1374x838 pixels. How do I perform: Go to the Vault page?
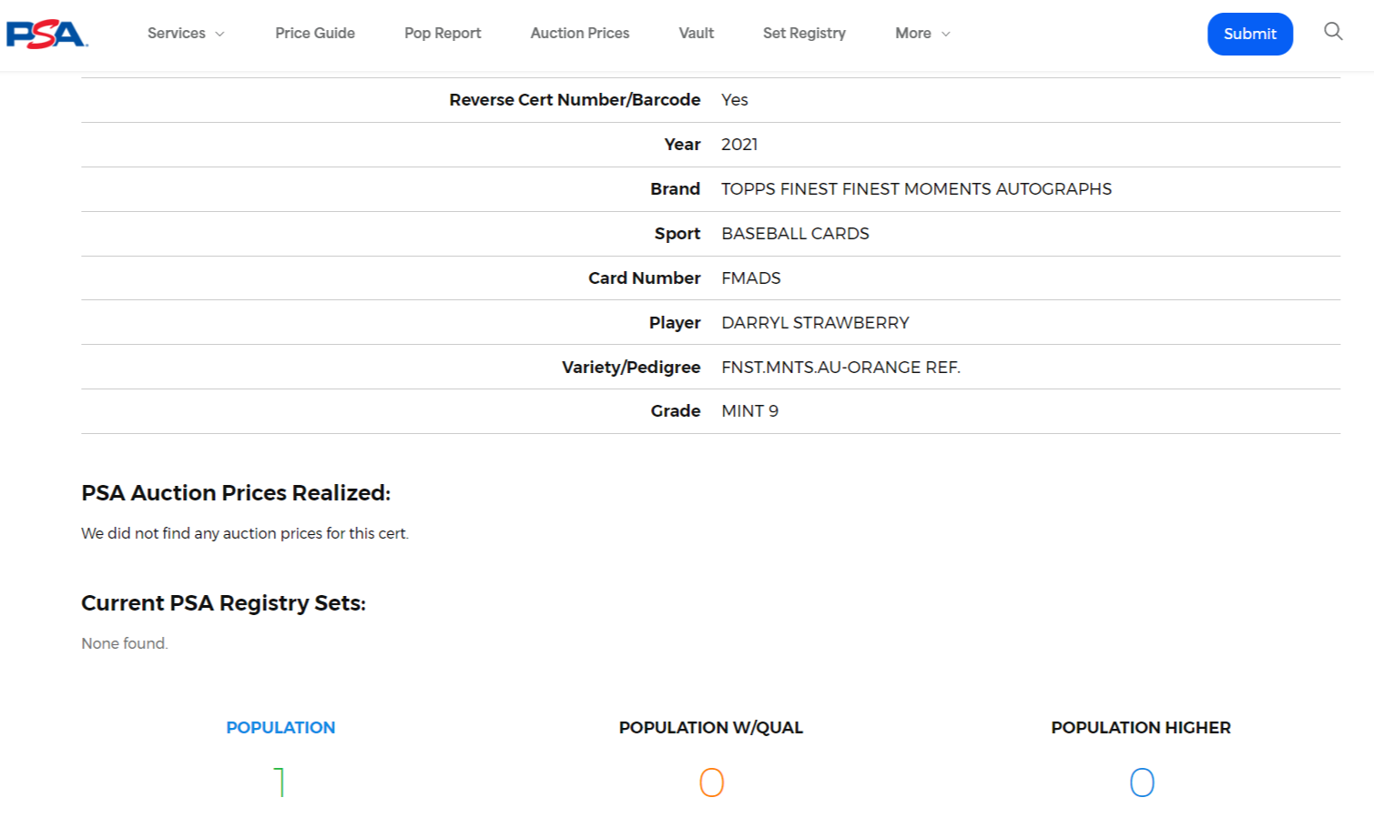(697, 33)
